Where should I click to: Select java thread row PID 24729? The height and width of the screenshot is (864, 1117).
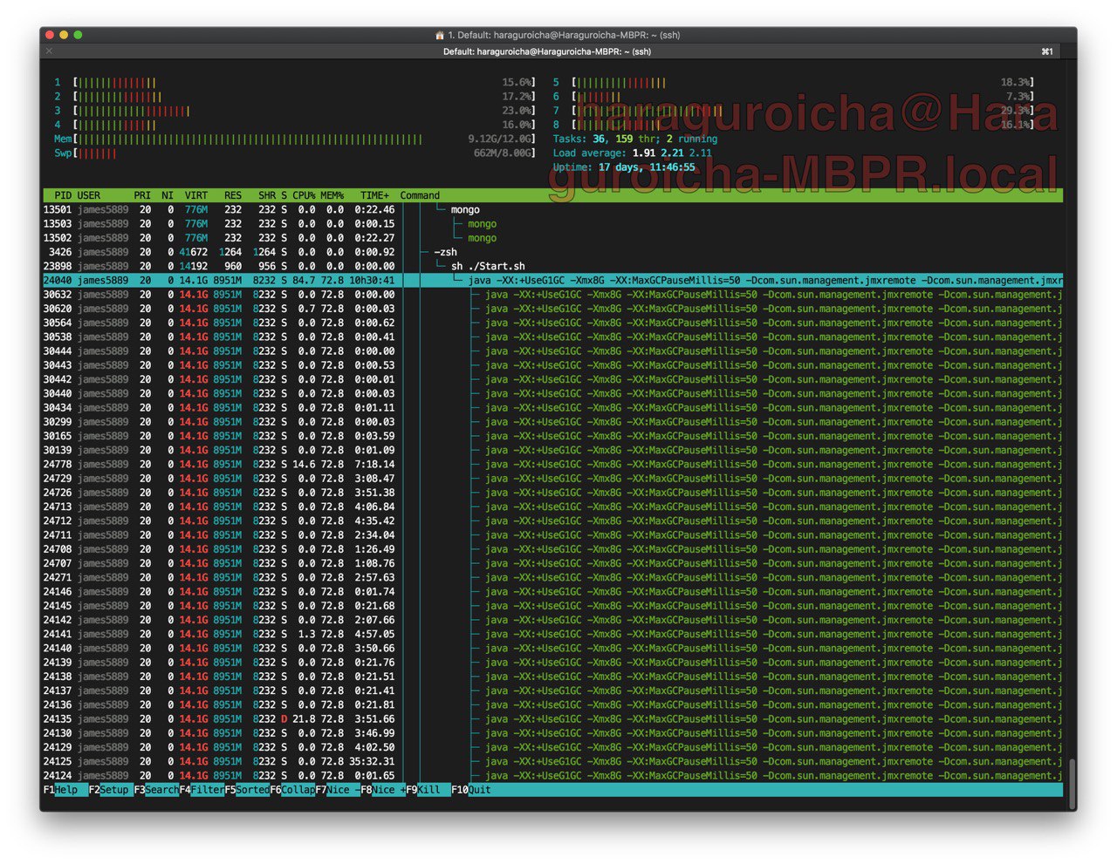(x=552, y=479)
